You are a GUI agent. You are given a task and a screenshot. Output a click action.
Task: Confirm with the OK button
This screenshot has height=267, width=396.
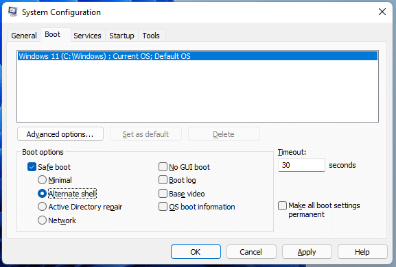(x=196, y=252)
